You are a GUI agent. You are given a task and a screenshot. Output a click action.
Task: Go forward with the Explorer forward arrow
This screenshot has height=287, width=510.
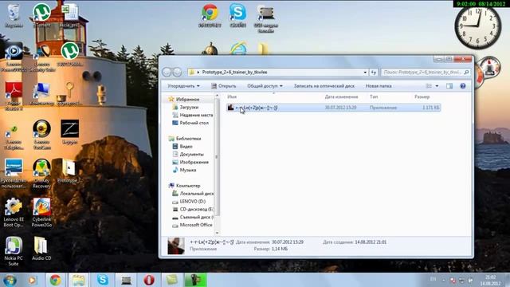point(177,73)
